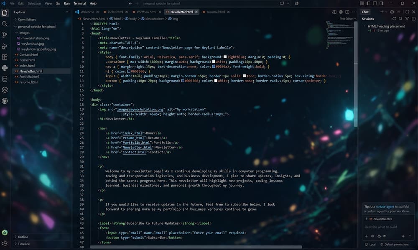Open the Run and Debug view
The image size is (418, 250).
click(x=5, y=46)
